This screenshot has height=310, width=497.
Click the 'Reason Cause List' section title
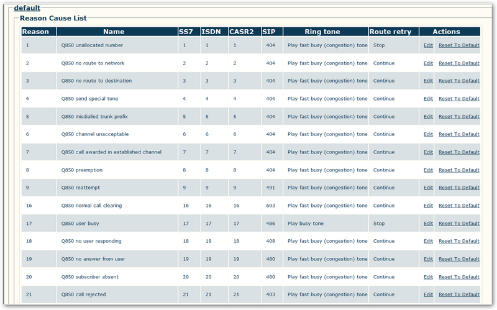pos(53,19)
